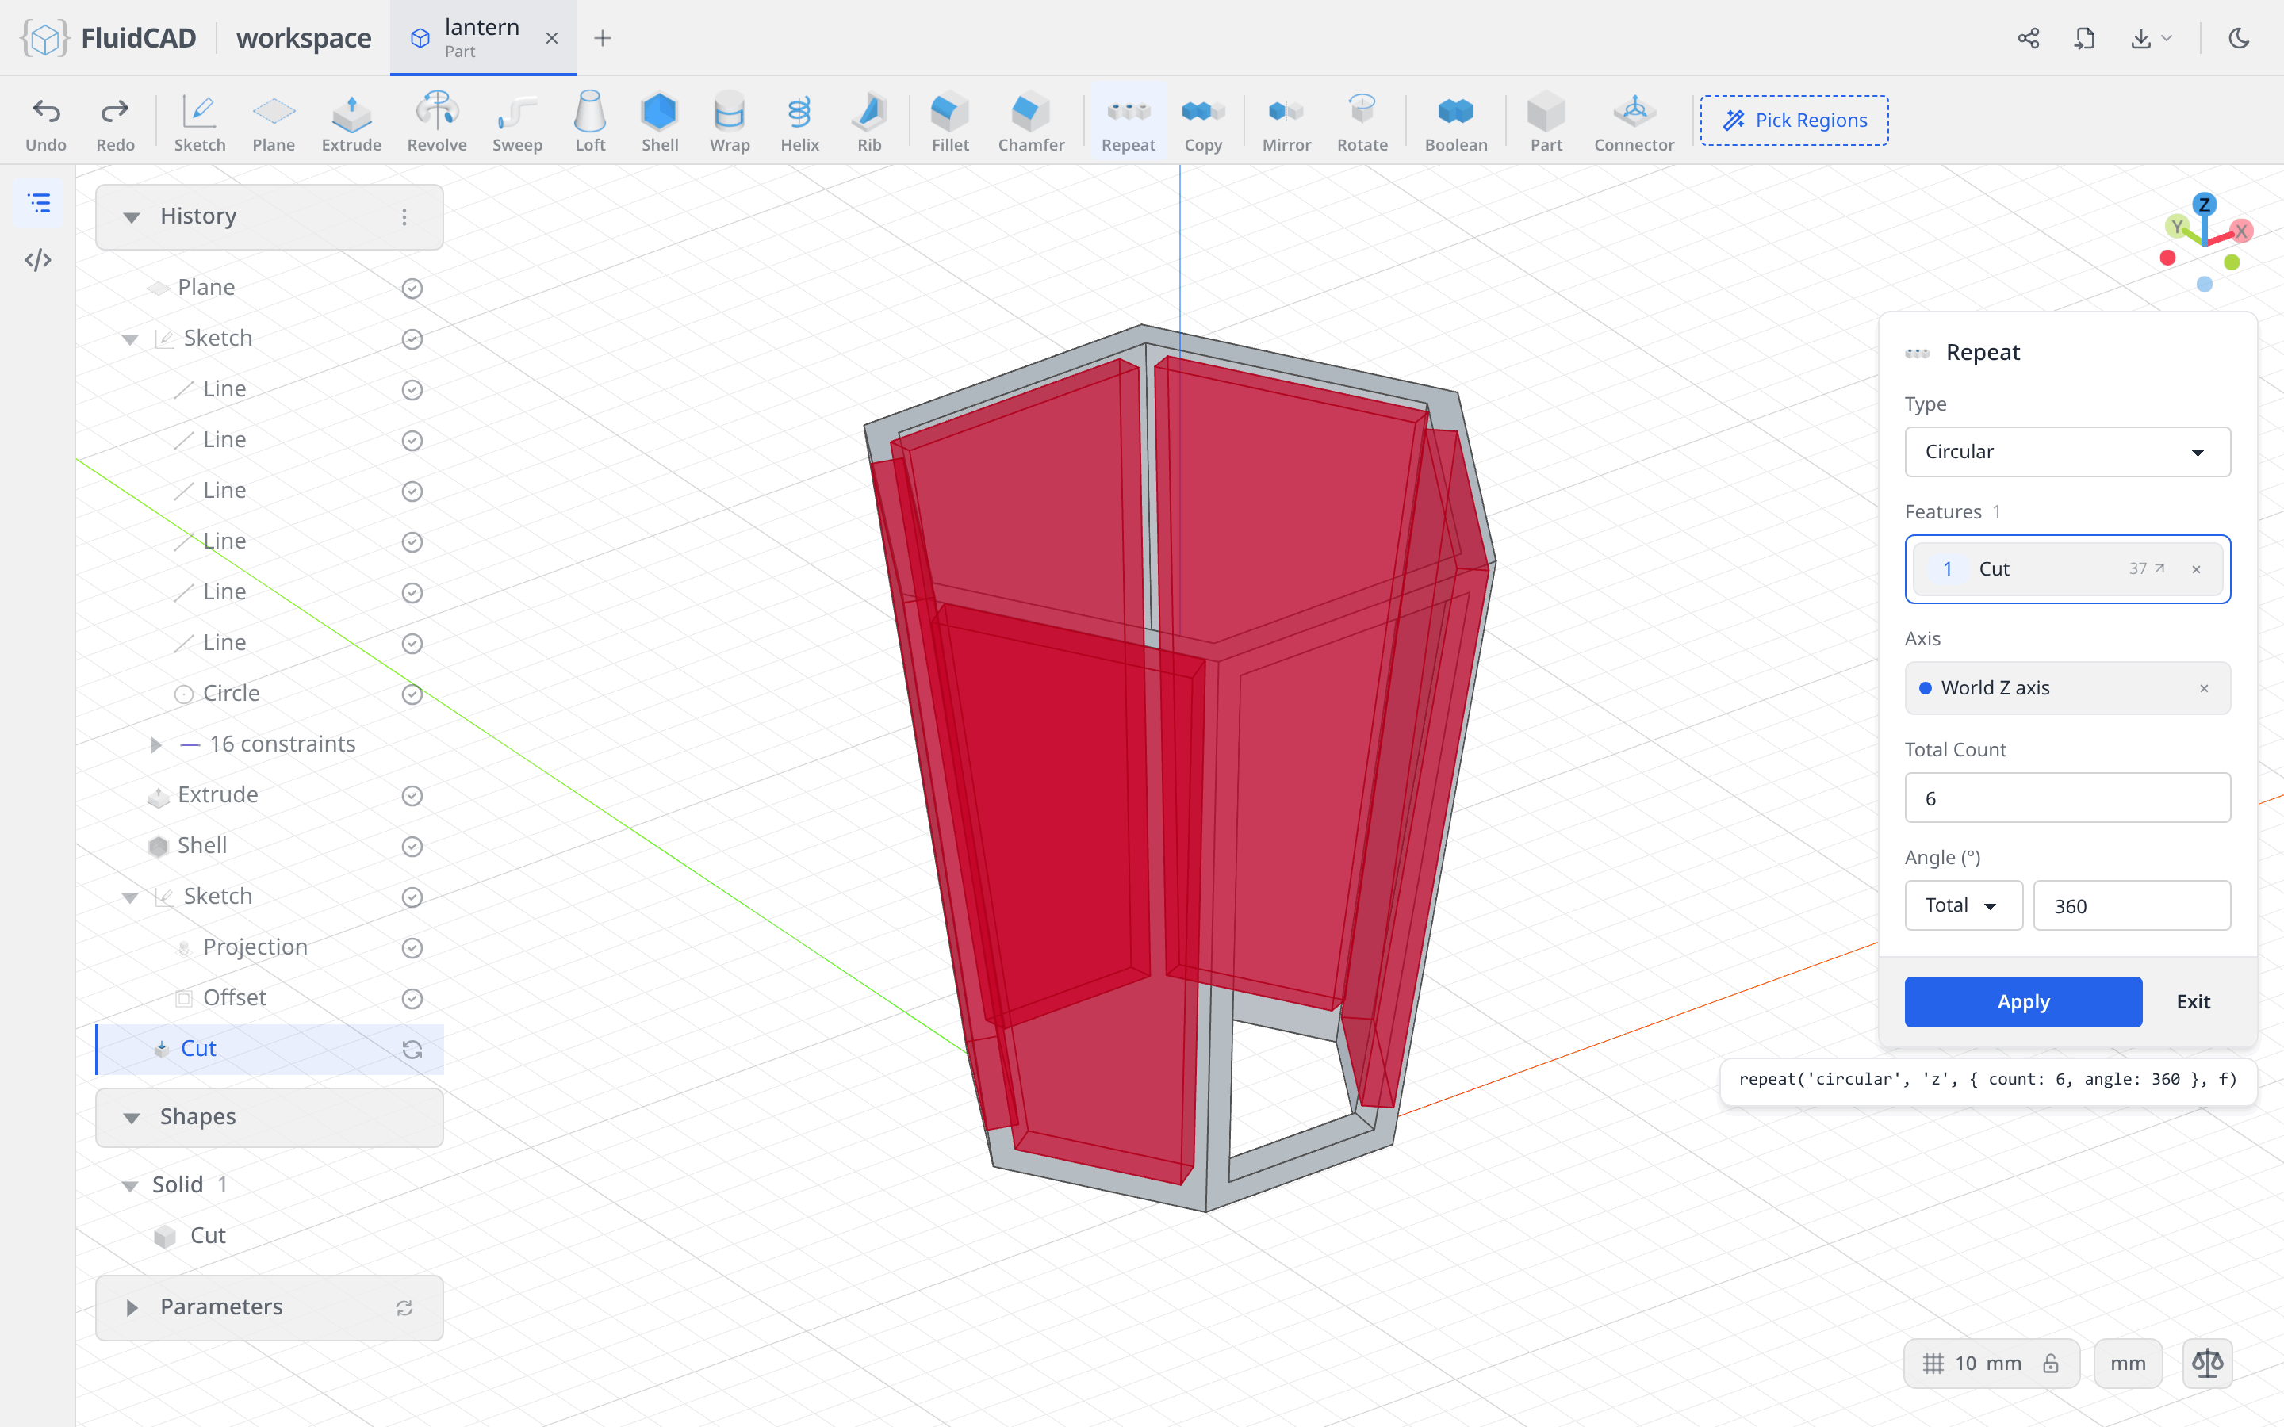The width and height of the screenshot is (2284, 1427).
Task: Click the Total Count input field
Action: 2067,798
